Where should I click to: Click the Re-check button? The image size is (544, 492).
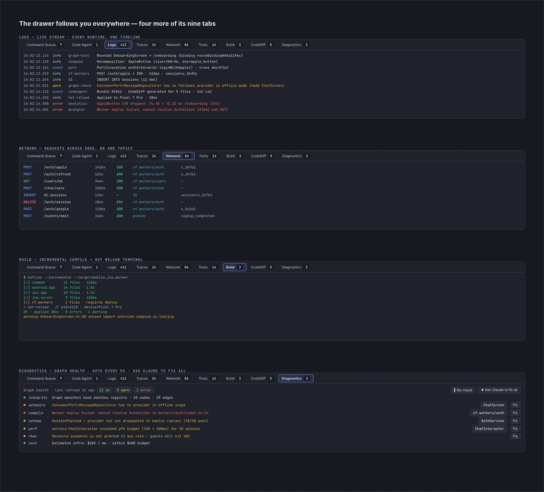coord(463,390)
